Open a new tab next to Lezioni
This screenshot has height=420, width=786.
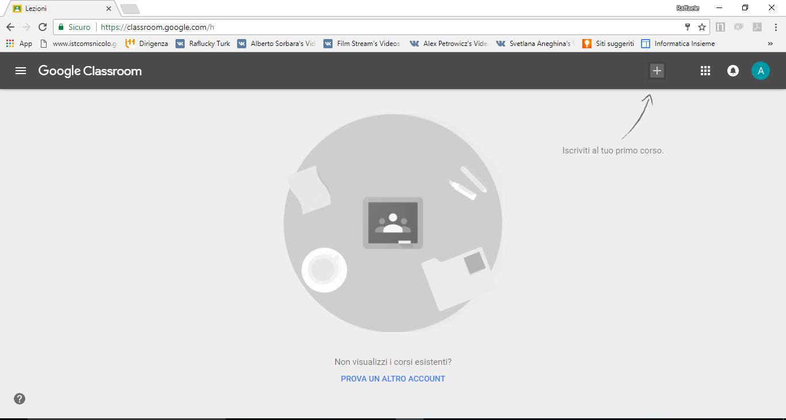pyautogui.click(x=130, y=9)
